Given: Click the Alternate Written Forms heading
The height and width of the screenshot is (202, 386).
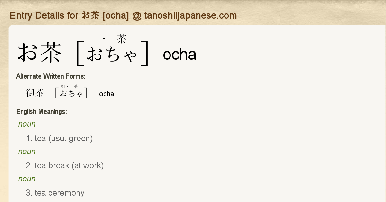Looking at the screenshot, I should pos(51,76).
